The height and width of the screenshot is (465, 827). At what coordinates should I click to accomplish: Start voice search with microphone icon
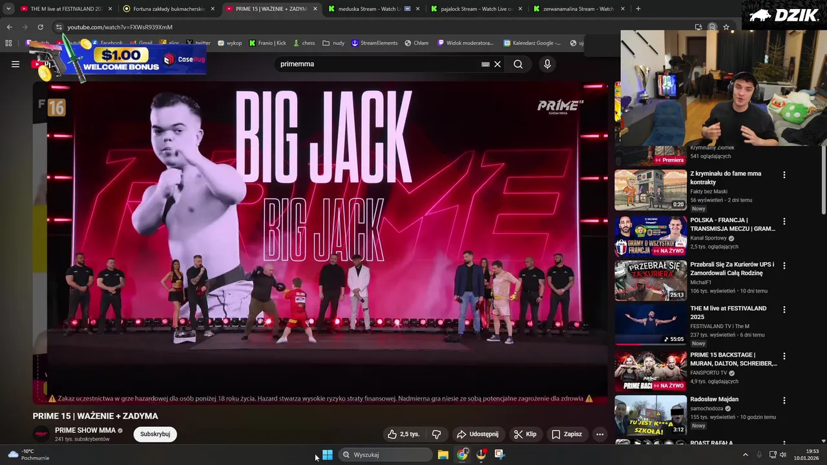(x=547, y=64)
